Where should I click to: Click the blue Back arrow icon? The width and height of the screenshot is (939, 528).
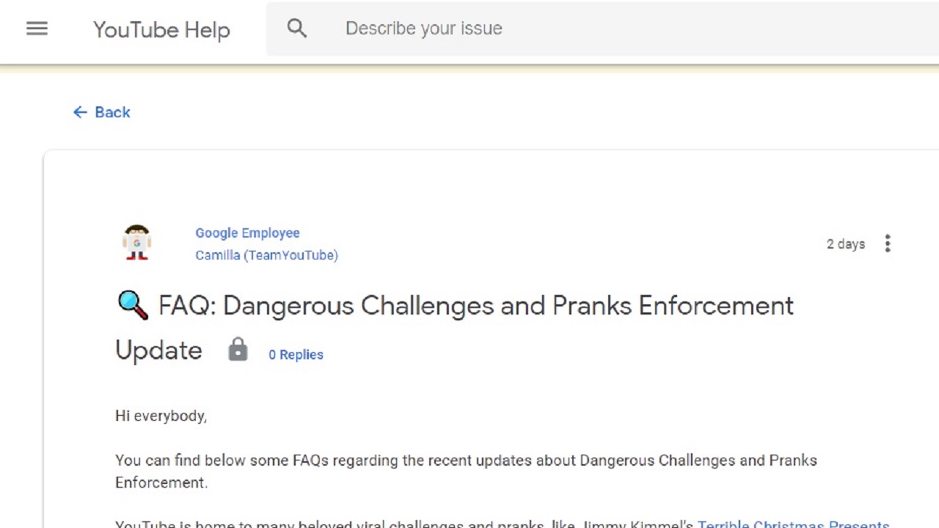pyautogui.click(x=80, y=112)
